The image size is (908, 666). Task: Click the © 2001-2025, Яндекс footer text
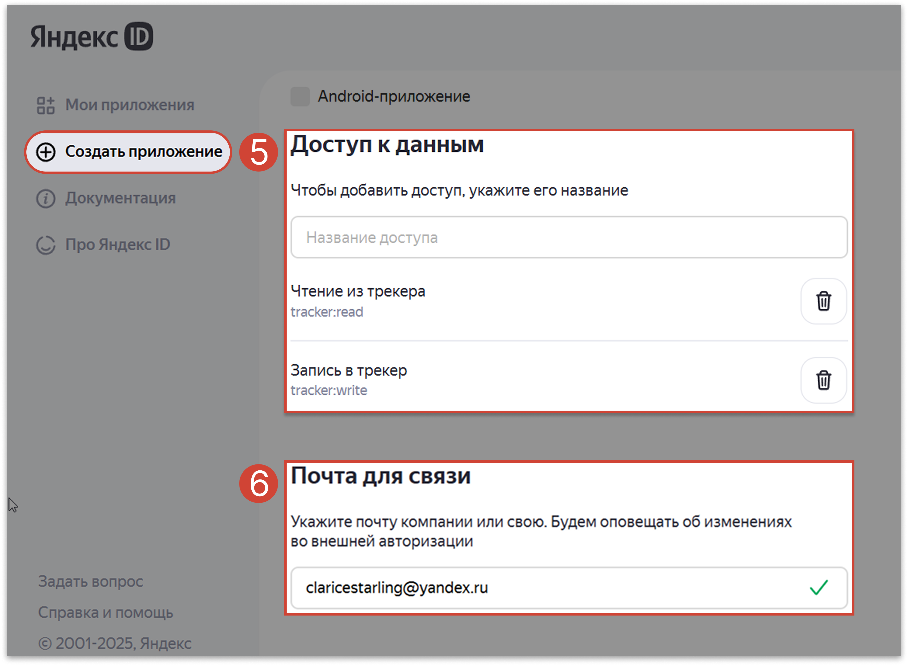coord(115,644)
